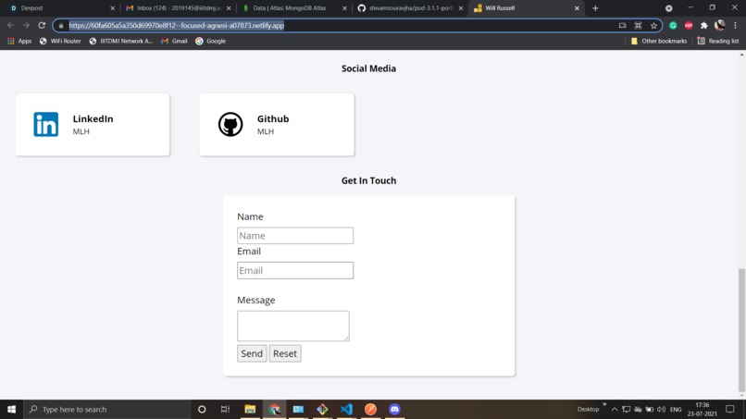Open the action center notification icon

730,409
